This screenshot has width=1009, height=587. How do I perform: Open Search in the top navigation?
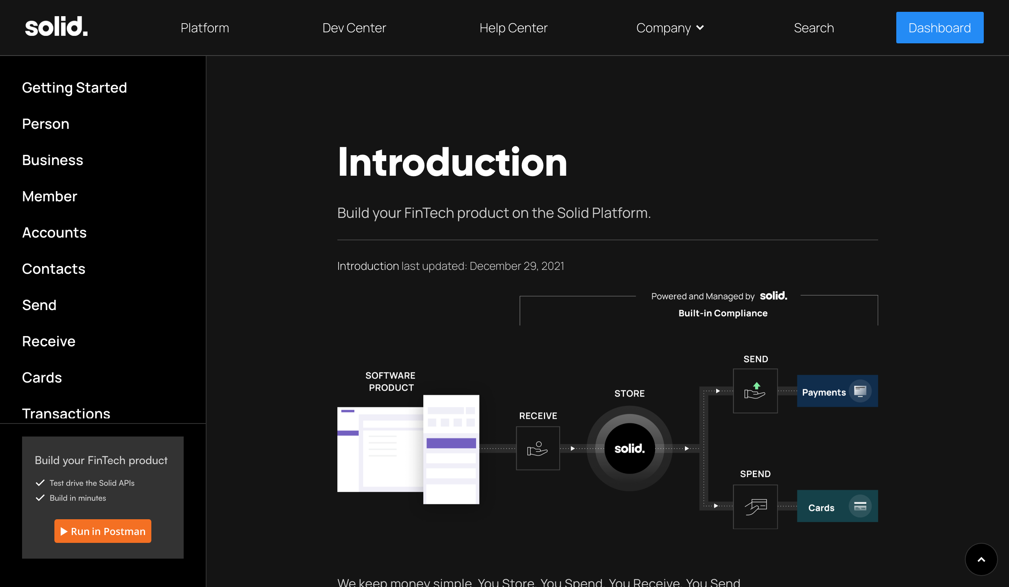[x=814, y=28]
